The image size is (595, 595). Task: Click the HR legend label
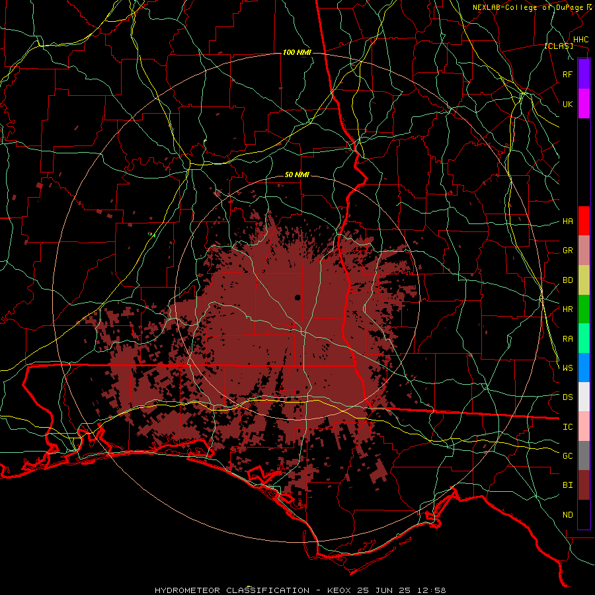567,309
